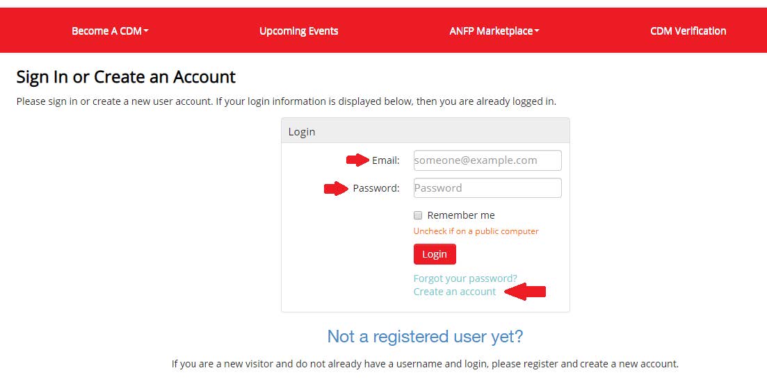Click the Sign In or Create an Account heading
Image resolution: width=767 pixels, height=384 pixels.
point(126,76)
